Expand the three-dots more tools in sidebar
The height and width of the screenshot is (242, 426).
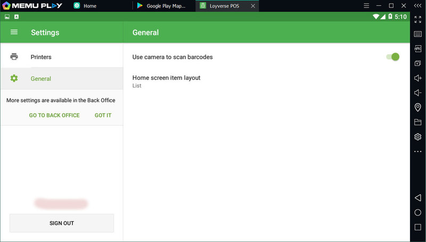pyautogui.click(x=418, y=152)
